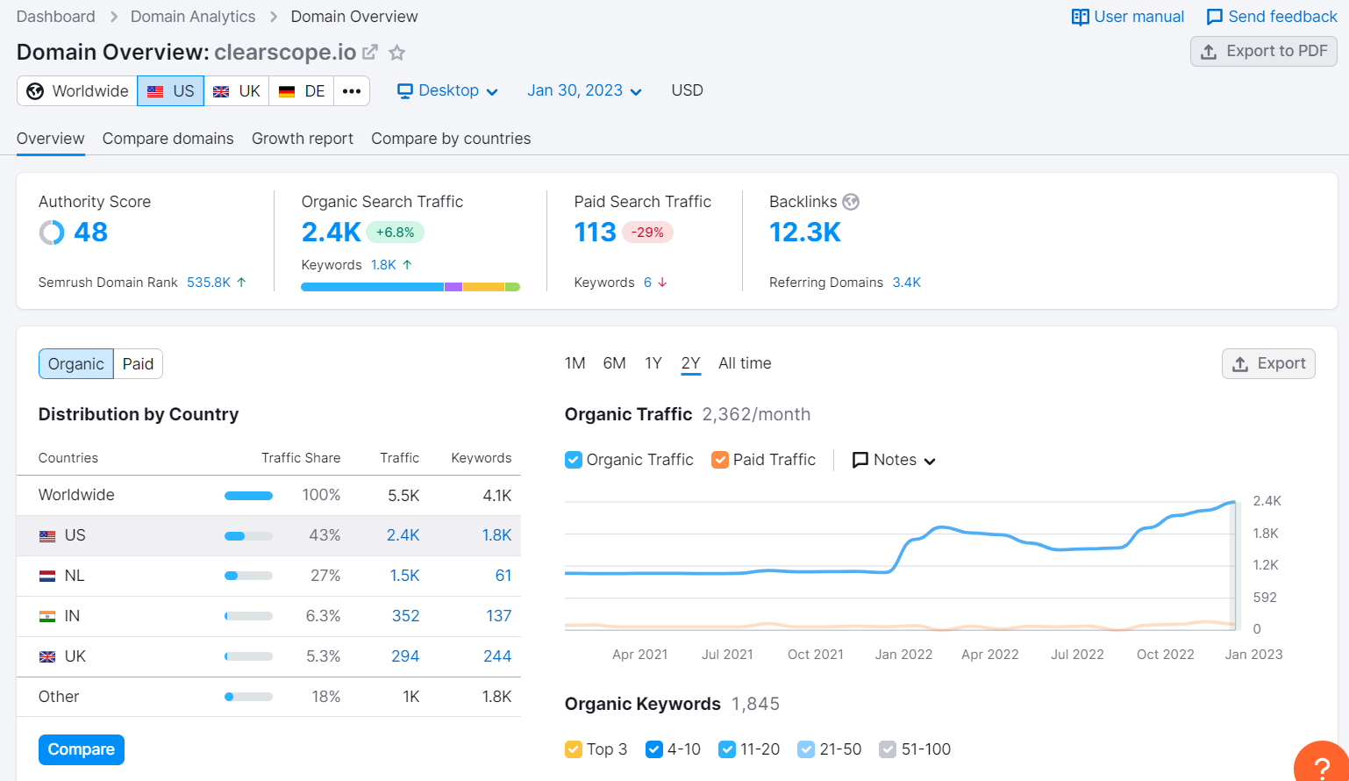This screenshot has width=1349, height=781.
Task: Toggle the Paid Traffic checkbox
Action: click(x=720, y=460)
